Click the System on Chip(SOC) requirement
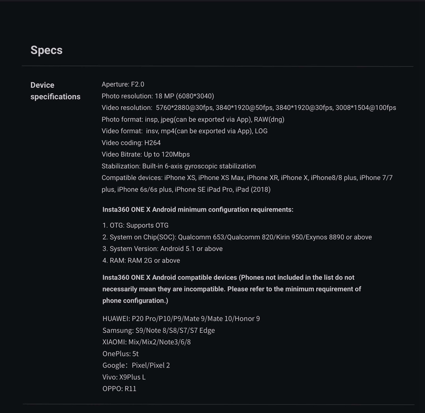Screen dimensions: 425x413 point(237,237)
